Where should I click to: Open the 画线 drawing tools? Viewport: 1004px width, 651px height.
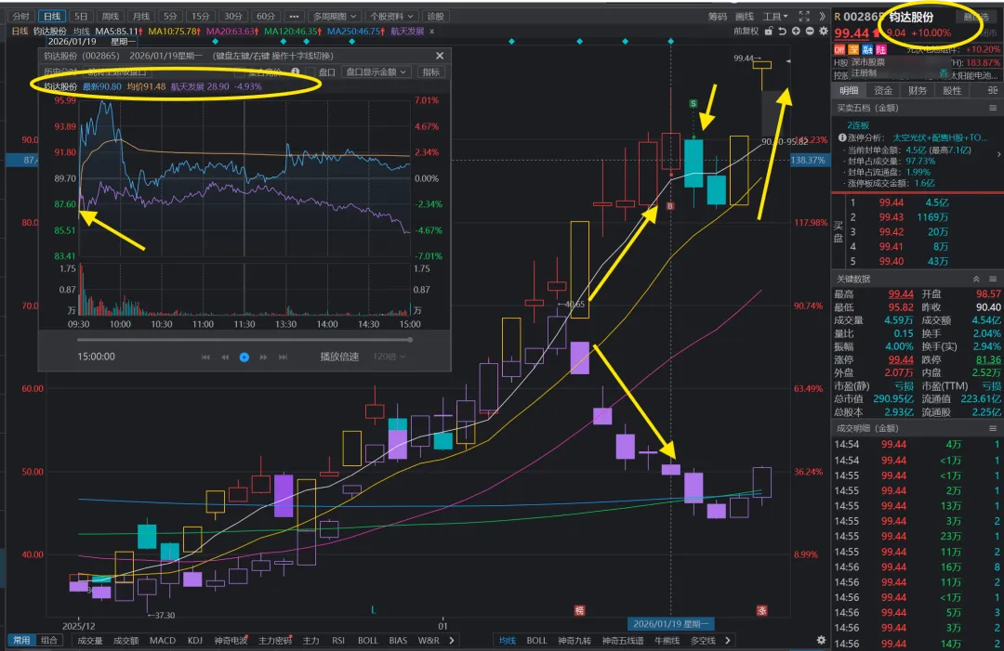pyautogui.click(x=744, y=16)
